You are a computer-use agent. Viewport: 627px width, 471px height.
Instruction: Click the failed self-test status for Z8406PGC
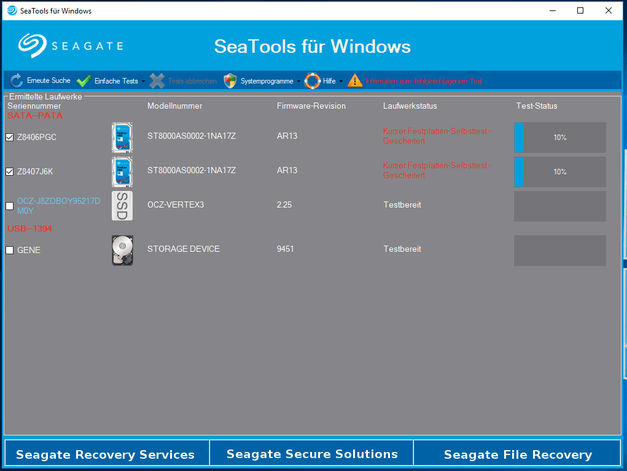click(437, 136)
